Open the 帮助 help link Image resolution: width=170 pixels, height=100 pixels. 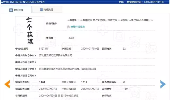point(121,2)
